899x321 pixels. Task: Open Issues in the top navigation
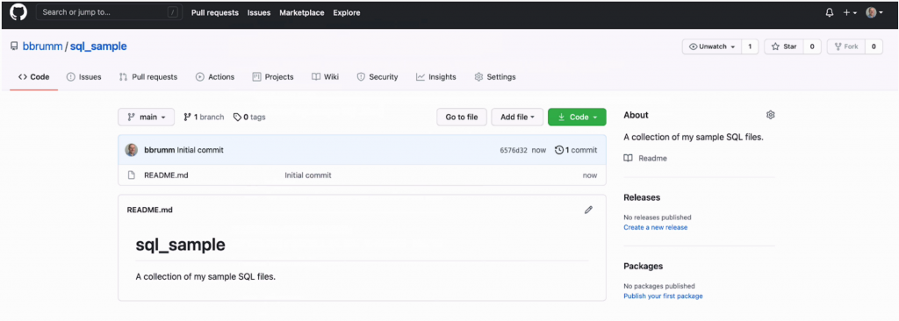coord(259,12)
